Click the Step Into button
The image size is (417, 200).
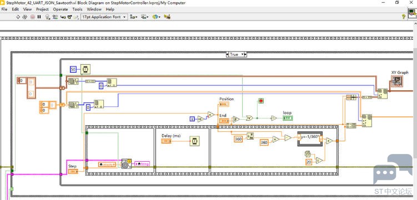[x=63, y=17]
